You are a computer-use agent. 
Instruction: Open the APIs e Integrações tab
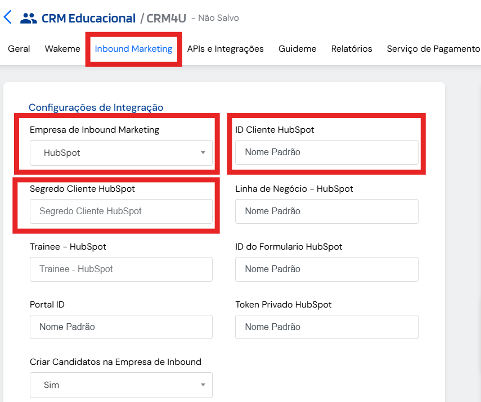pyautogui.click(x=226, y=49)
